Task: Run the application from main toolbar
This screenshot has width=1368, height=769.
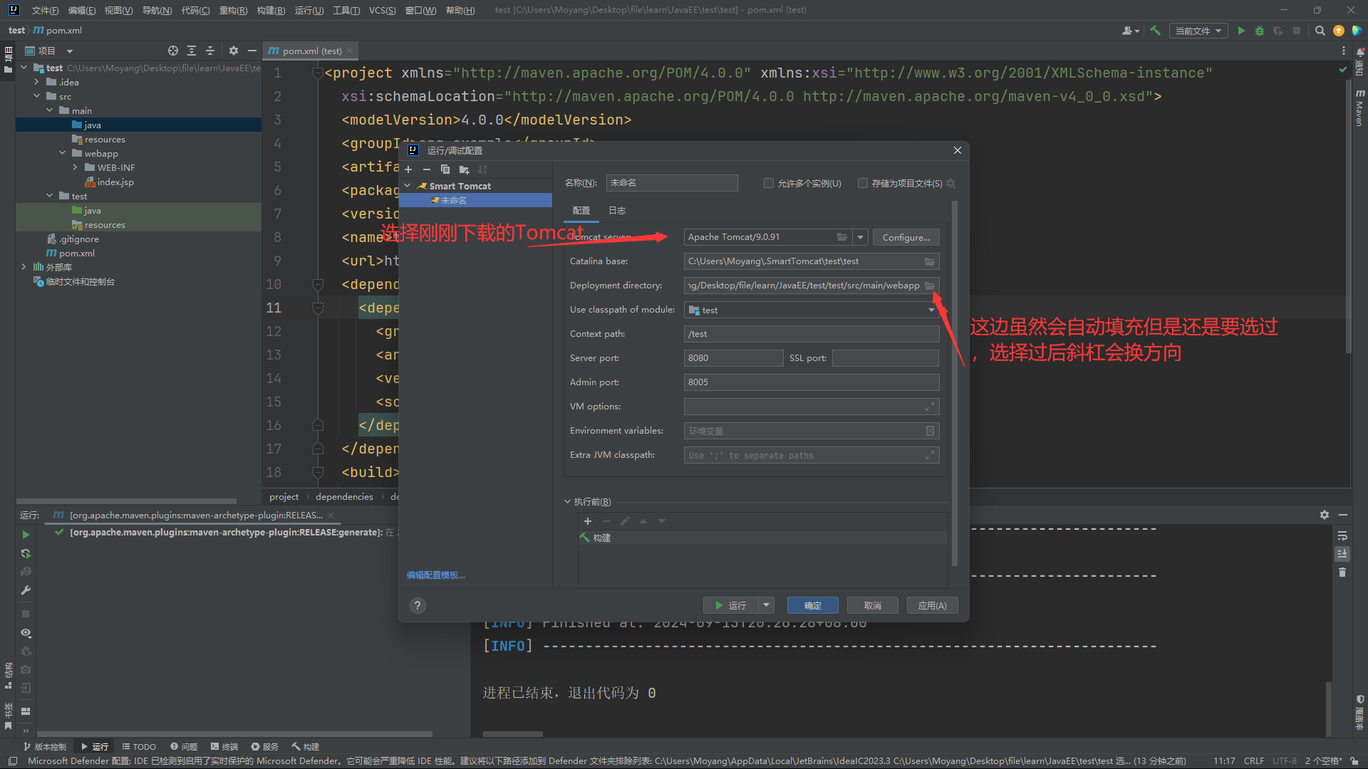Action: pos(1241,31)
